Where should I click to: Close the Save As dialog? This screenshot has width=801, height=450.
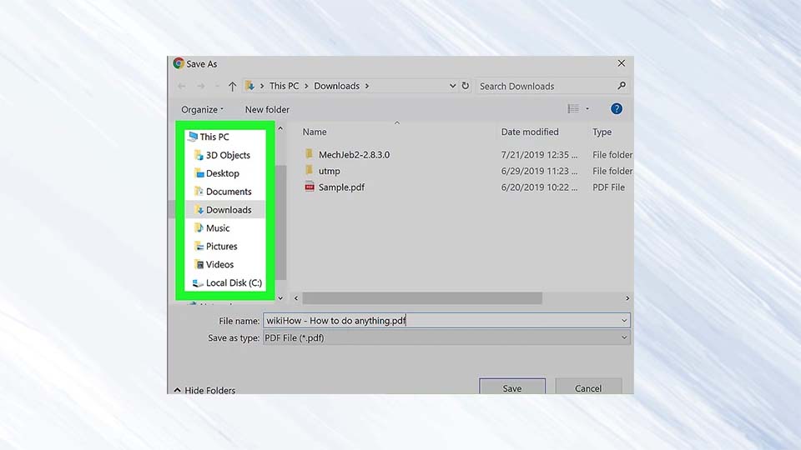click(621, 63)
